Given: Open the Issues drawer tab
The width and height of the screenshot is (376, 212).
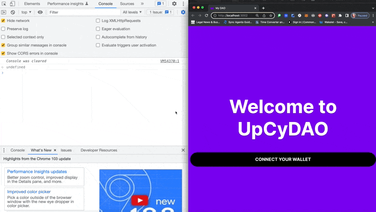Looking at the screenshot, I should click(x=66, y=150).
